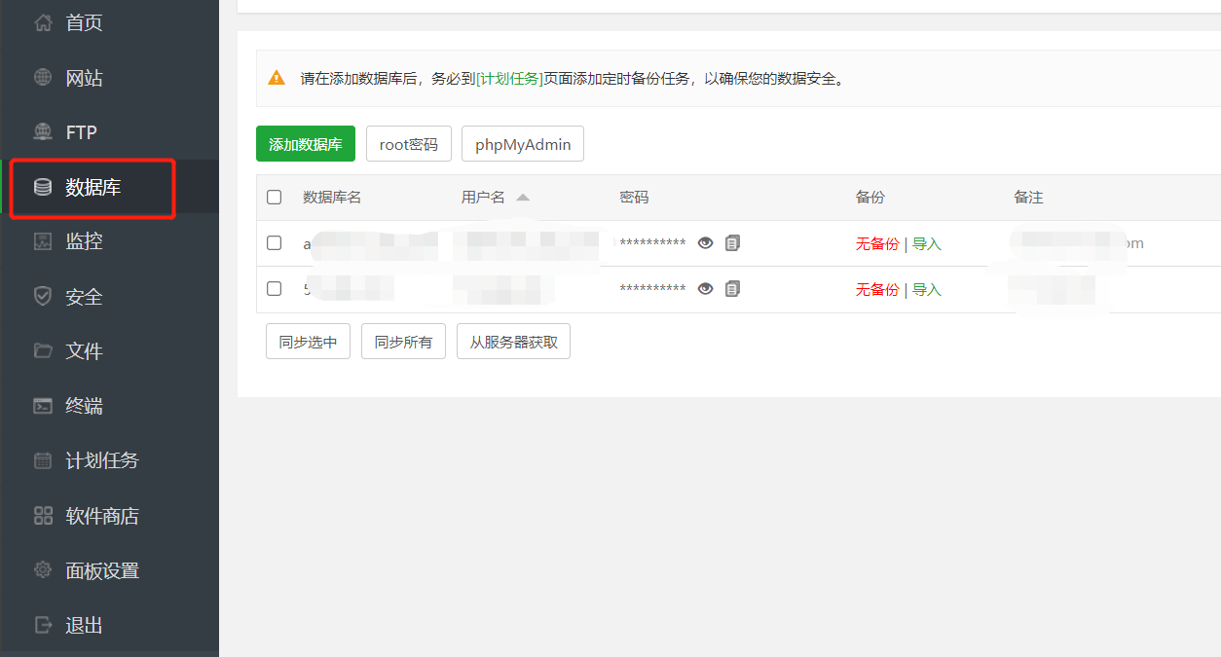This screenshot has width=1221, height=657.
Task: Open the 文件 file manager
Action: point(83,350)
